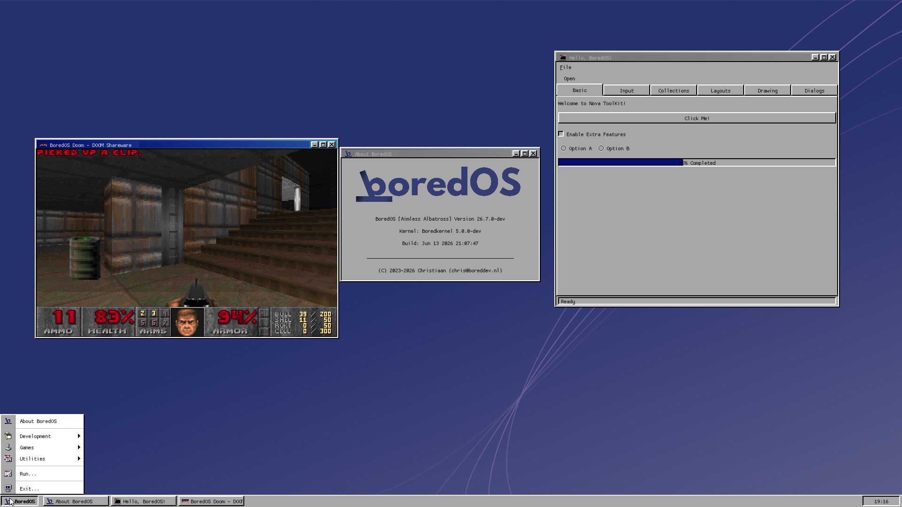Click the BoredOS Doom taskbar icon

[x=185, y=501]
